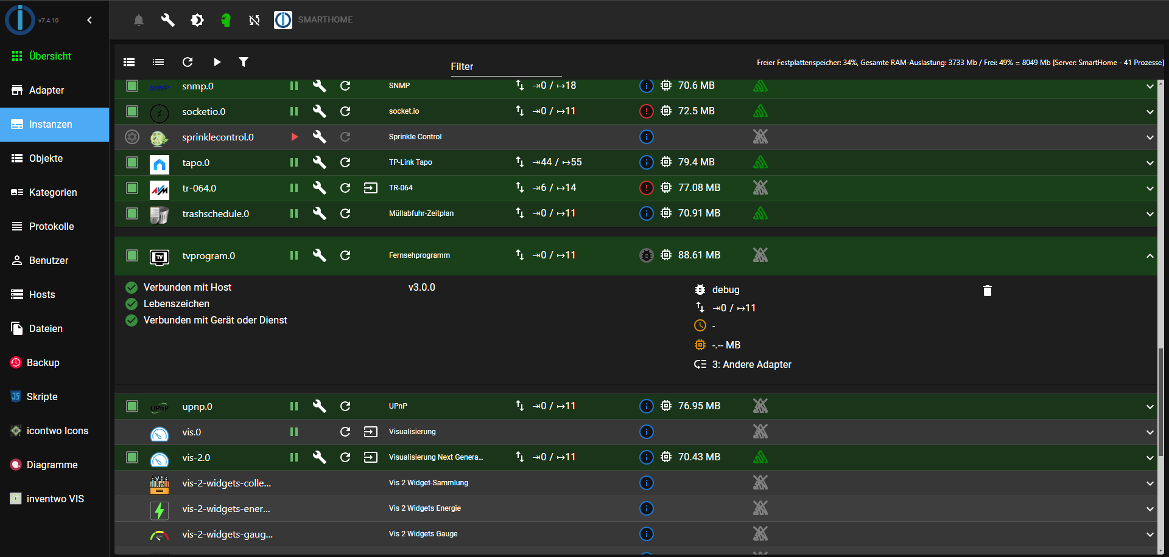Click the red warning icon for tr-064.0
The height and width of the screenshot is (557, 1169).
coord(647,188)
